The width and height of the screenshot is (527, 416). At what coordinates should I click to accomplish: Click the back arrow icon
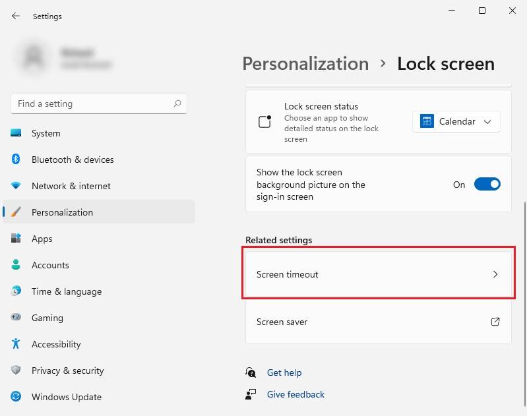tap(16, 16)
